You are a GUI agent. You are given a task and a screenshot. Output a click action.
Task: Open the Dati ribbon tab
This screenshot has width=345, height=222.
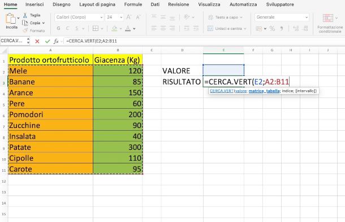(155, 5)
